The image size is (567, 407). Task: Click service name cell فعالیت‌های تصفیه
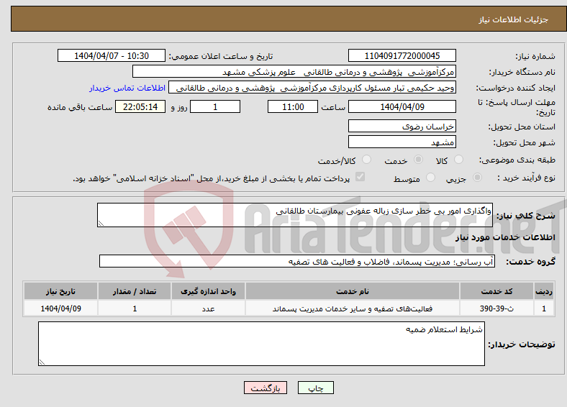[352, 308]
